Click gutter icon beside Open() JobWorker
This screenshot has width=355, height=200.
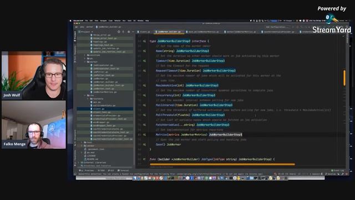(x=144, y=144)
